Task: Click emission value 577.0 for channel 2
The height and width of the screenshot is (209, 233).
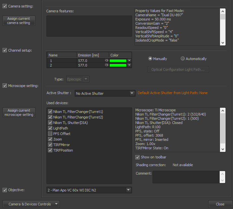Action: tap(91, 65)
